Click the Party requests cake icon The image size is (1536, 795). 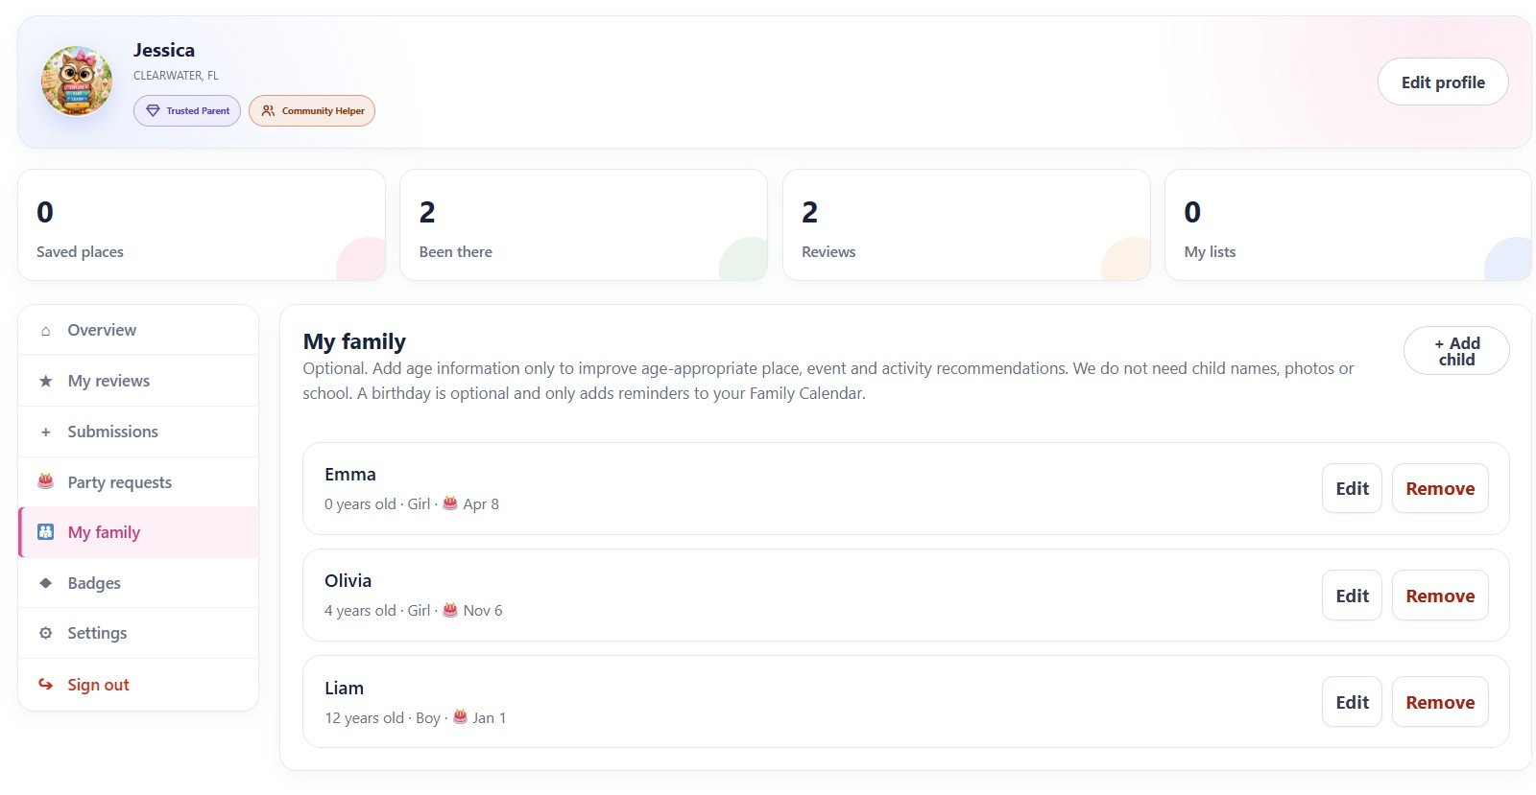click(45, 481)
